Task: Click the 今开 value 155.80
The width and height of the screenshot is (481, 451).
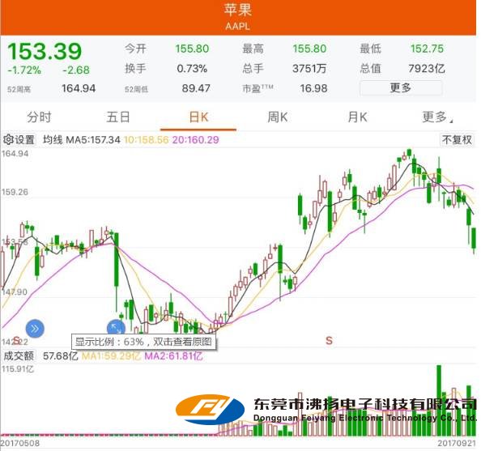Action: point(192,49)
